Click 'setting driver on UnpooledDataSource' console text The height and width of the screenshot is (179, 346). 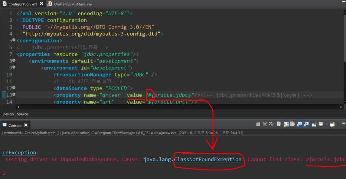63,159
